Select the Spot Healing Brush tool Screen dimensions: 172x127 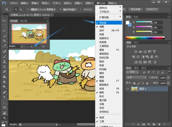(4, 52)
